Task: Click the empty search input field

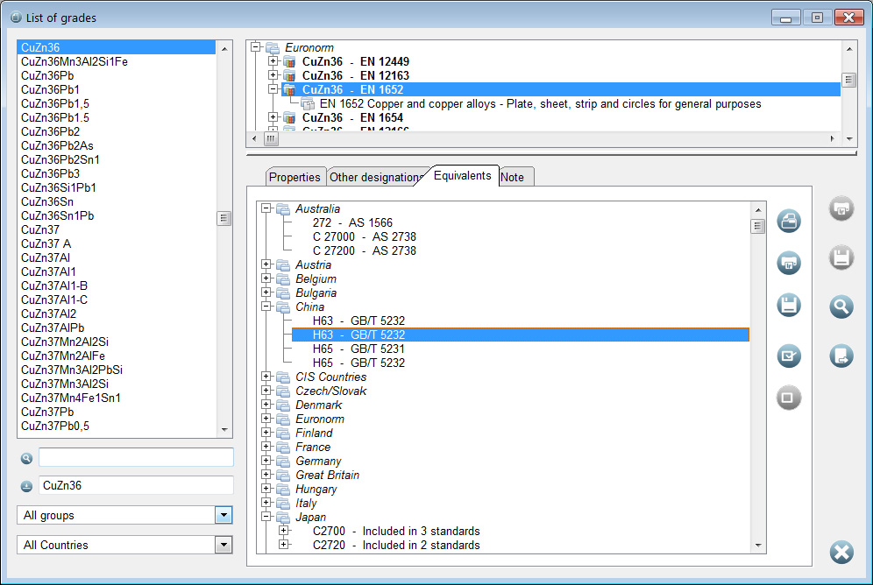Action: tap(136, 457)
